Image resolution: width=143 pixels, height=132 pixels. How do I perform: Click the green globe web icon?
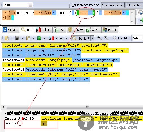(x=39, y=38)
